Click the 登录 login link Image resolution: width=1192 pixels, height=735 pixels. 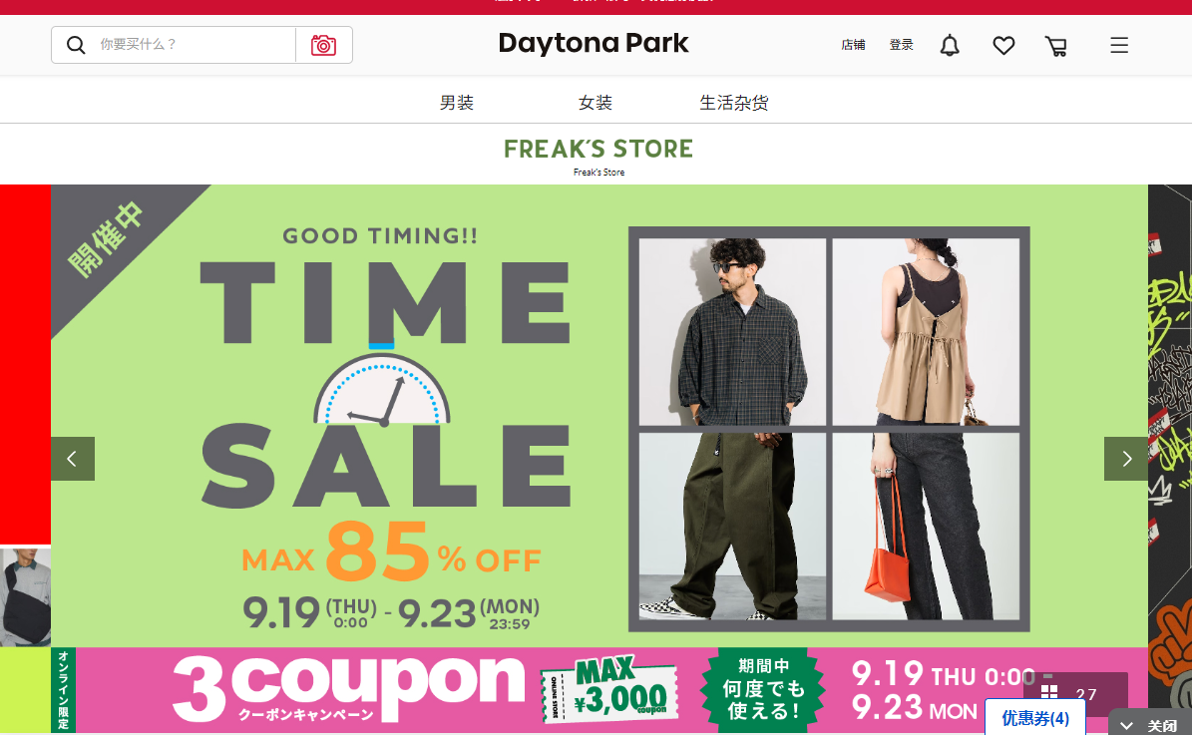click(x=902, y=45)
